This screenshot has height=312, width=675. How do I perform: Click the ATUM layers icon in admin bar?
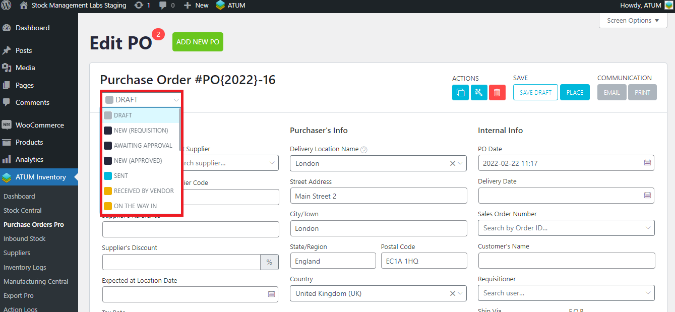pos(220,6)
